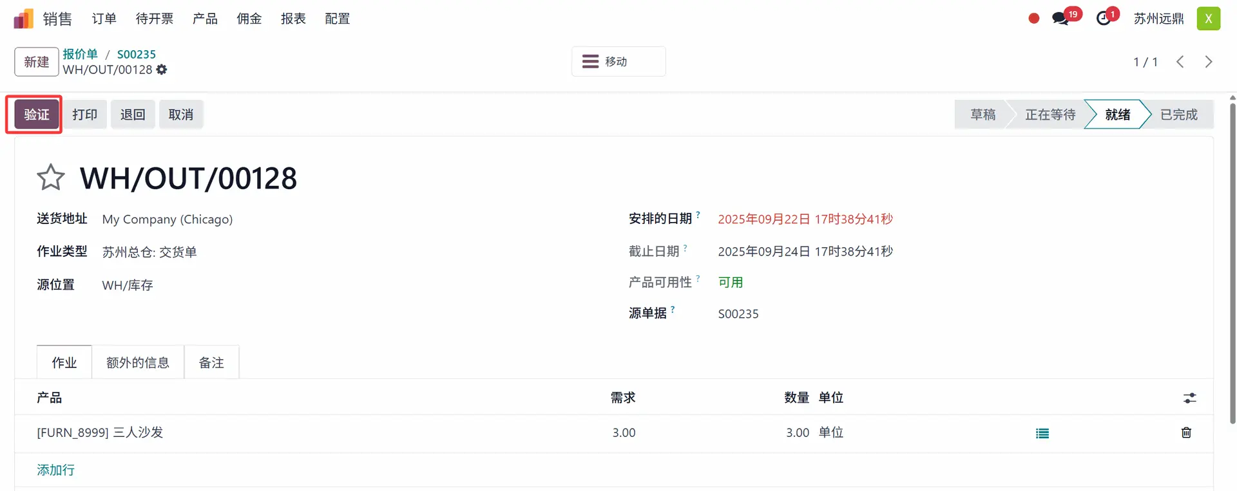This screenshot has height=491, width=1237.
Task: Open the 报表 menu
Action: [x=293, y=19]
